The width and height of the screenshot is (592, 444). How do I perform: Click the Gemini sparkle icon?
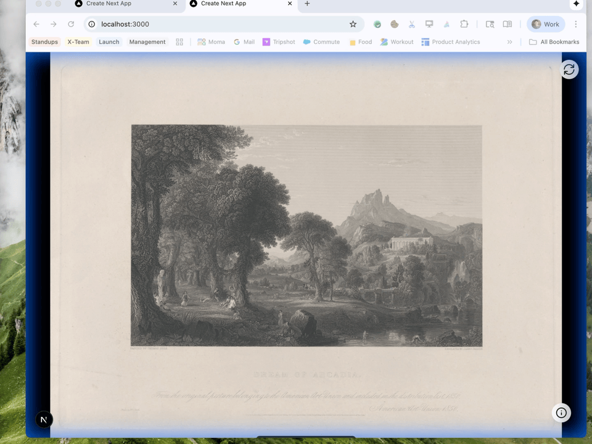576,4
